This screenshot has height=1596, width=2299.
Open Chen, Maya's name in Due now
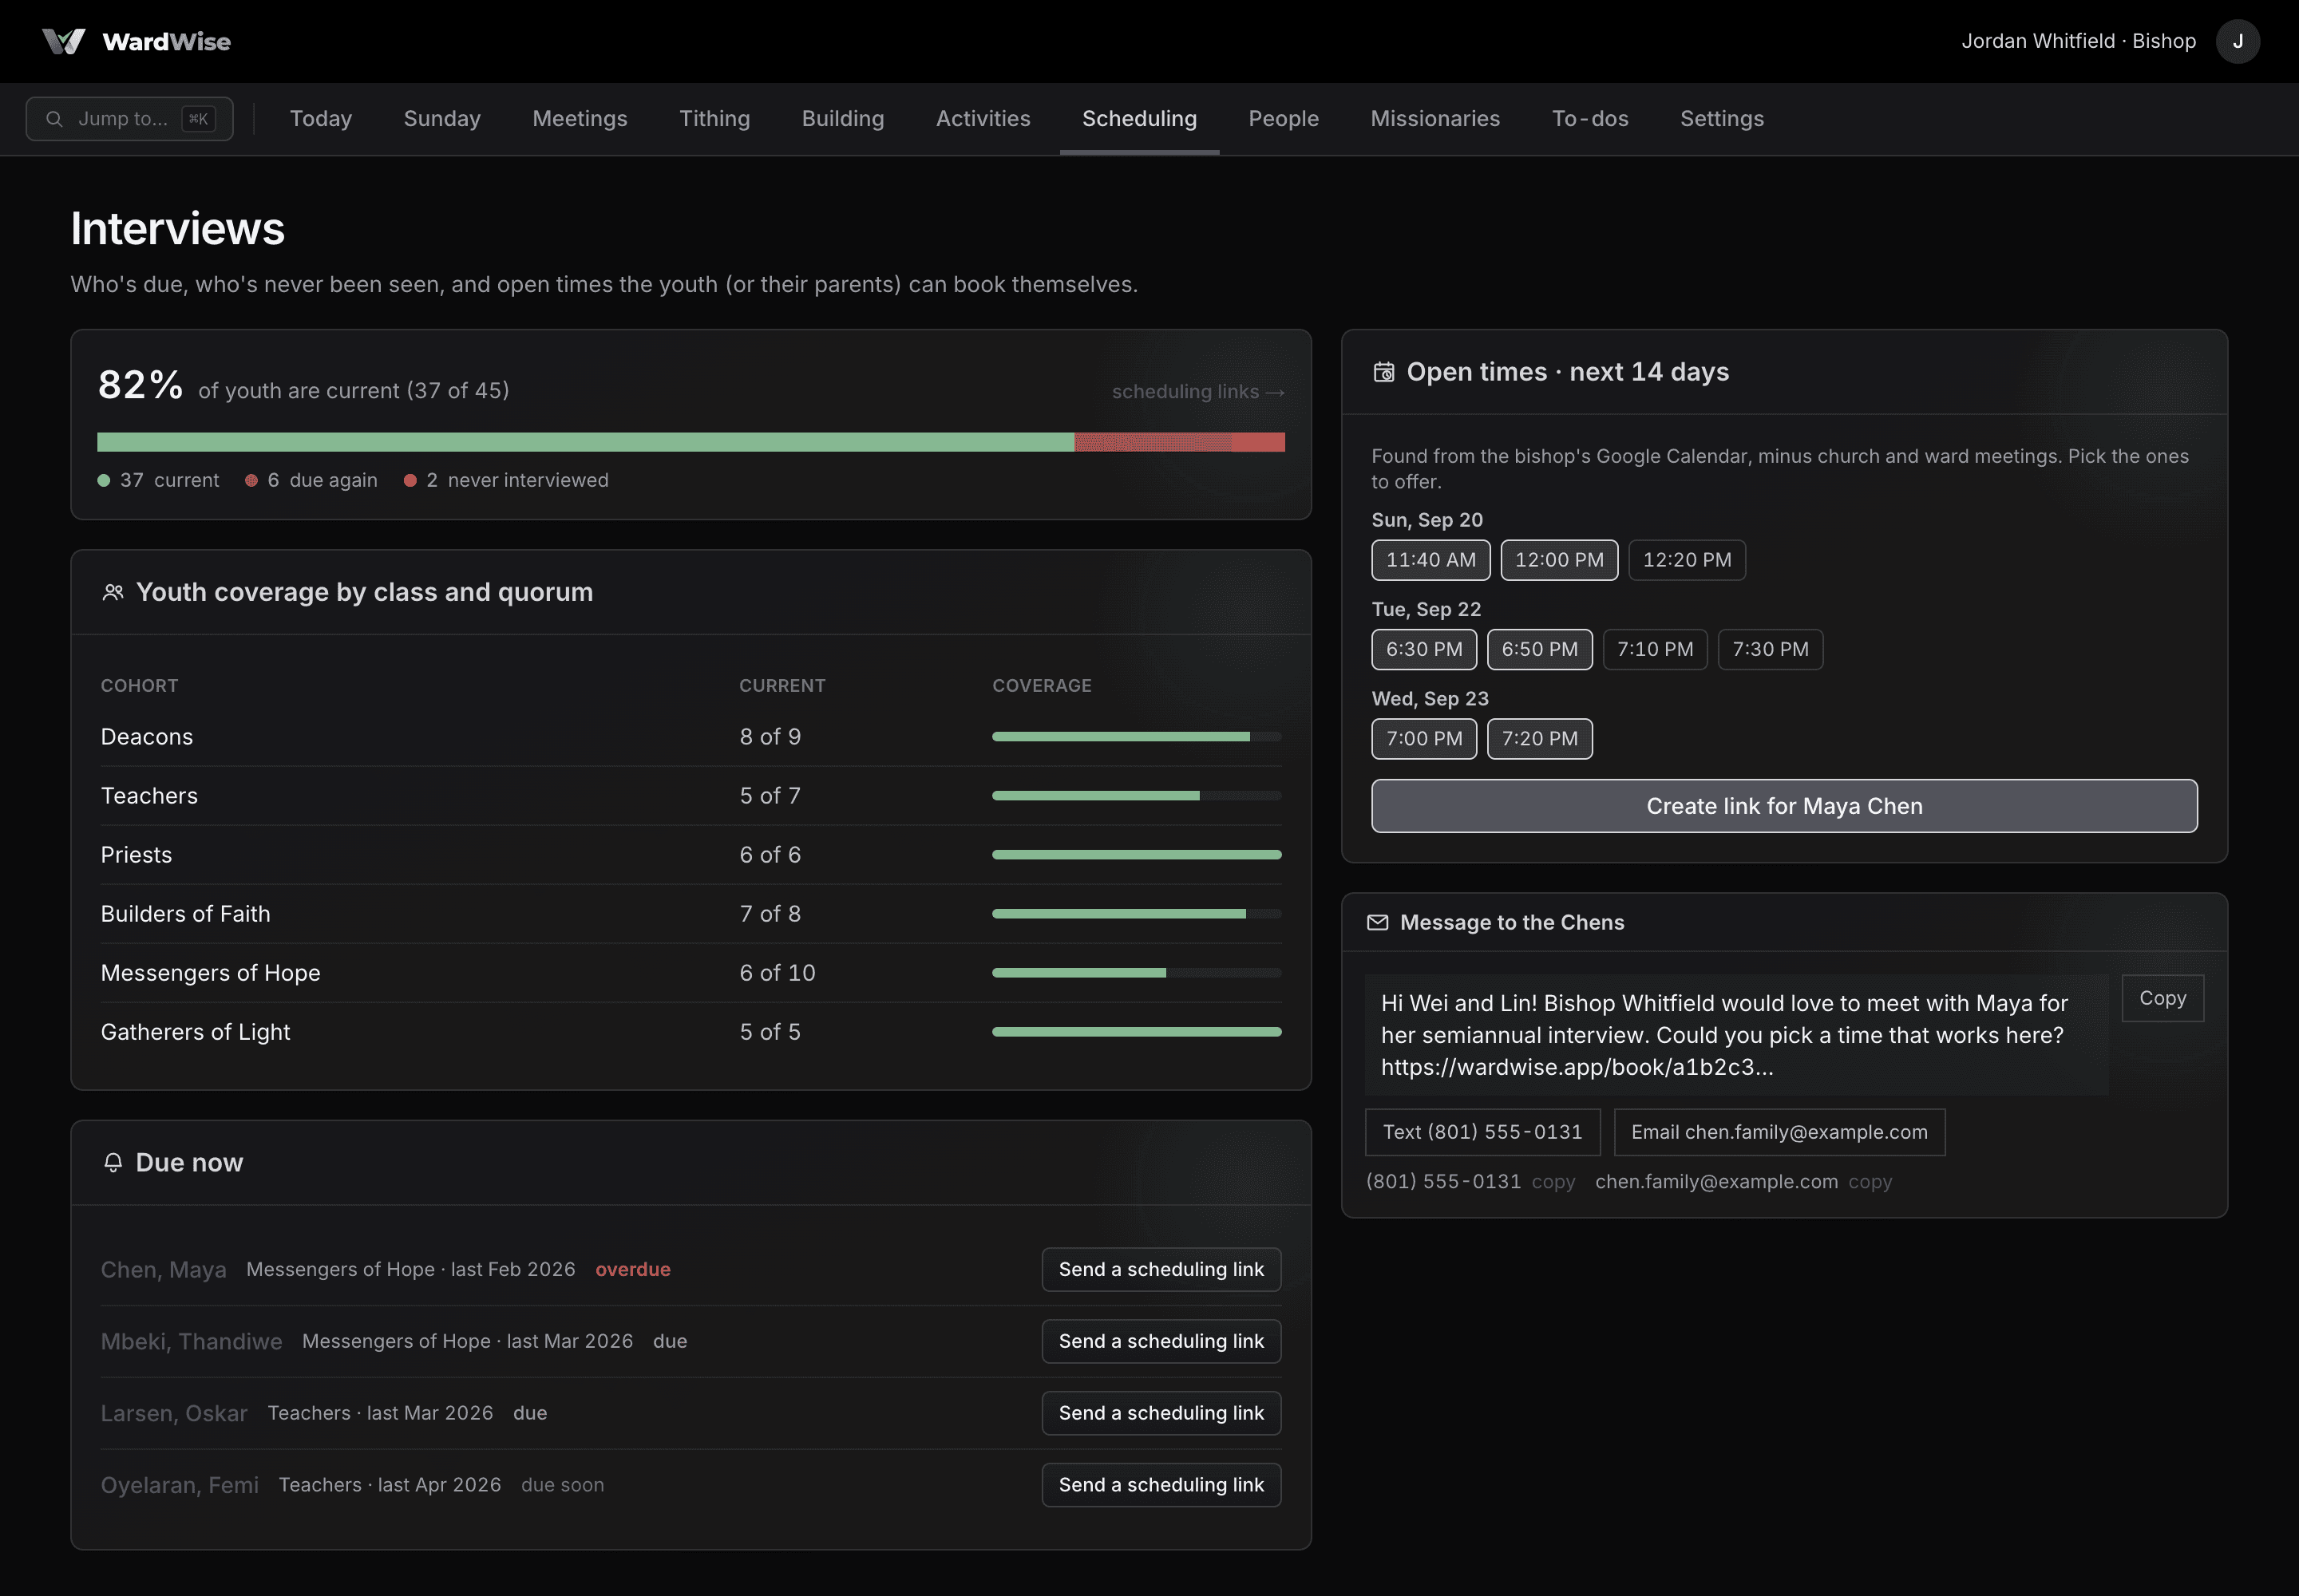[163, 1270]
